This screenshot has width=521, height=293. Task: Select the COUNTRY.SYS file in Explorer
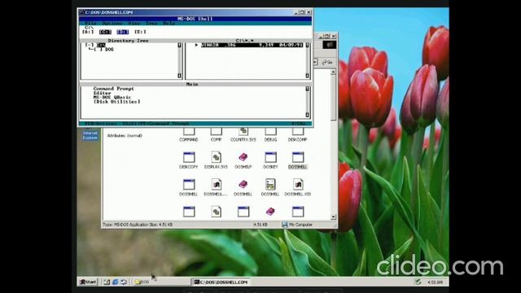[243, 140]
